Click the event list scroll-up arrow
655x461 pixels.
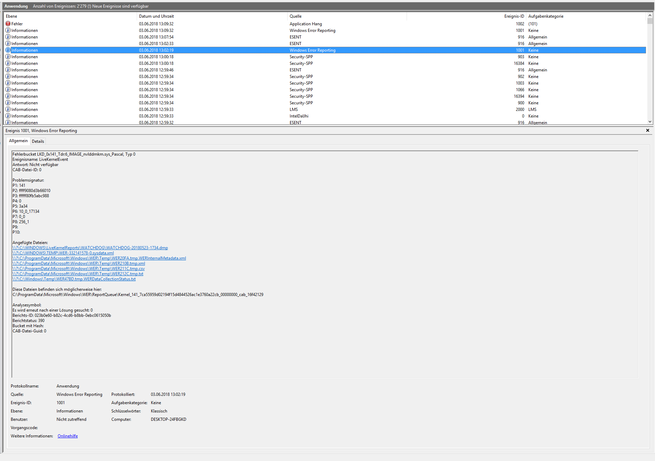[650, 16]
